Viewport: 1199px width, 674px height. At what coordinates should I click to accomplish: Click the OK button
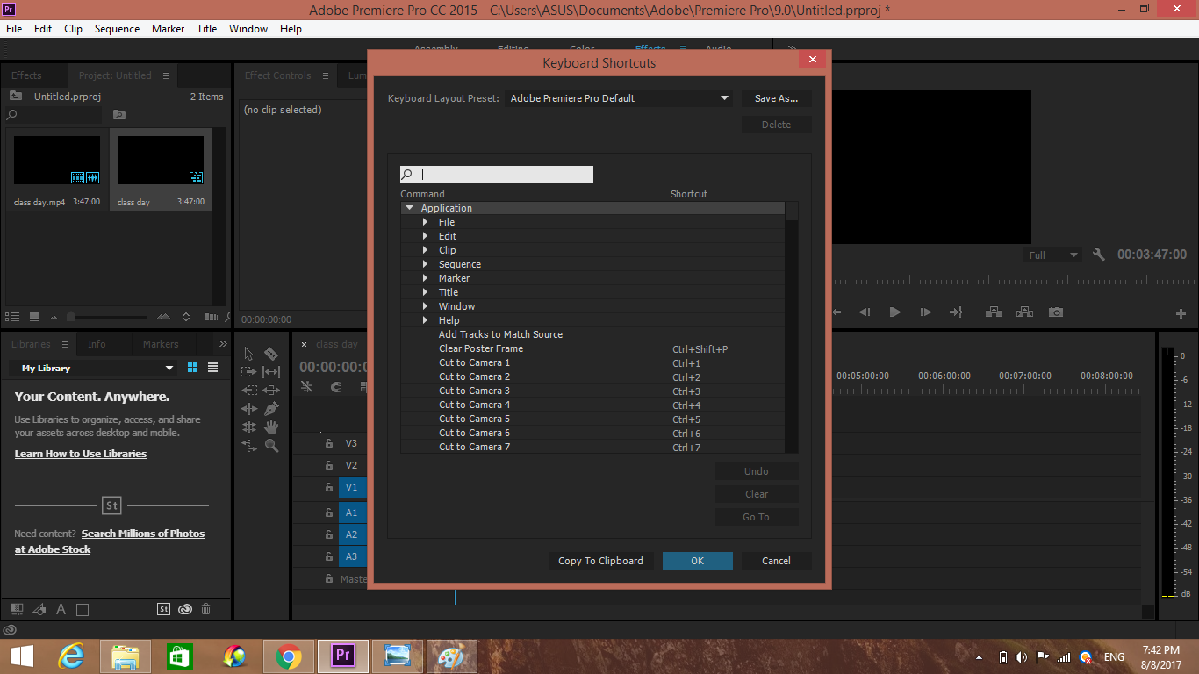tap(698, 561)
